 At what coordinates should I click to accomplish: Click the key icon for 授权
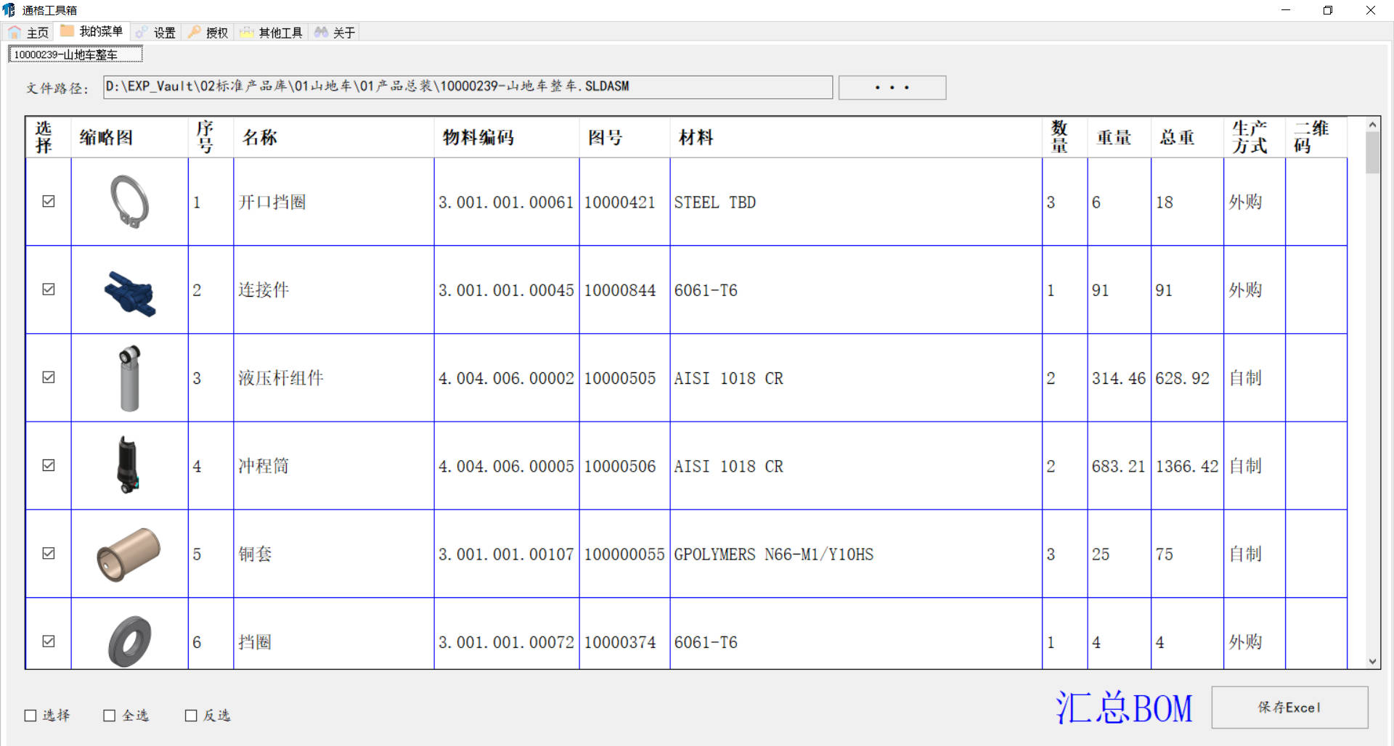click(195, 33)
